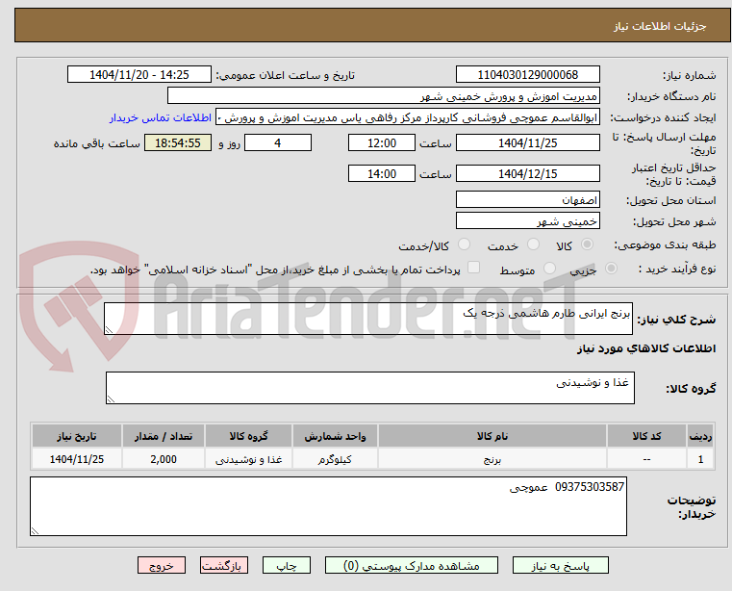Click the 2,000 quantity cell
732x591 pixels.
pos(164,459)
